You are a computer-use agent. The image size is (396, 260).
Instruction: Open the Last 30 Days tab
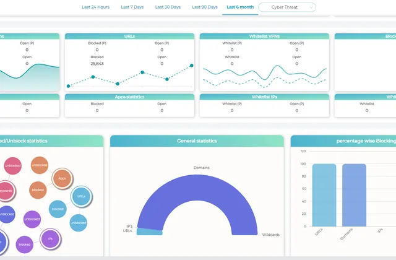pyautogui.click(x=168, y=7)
